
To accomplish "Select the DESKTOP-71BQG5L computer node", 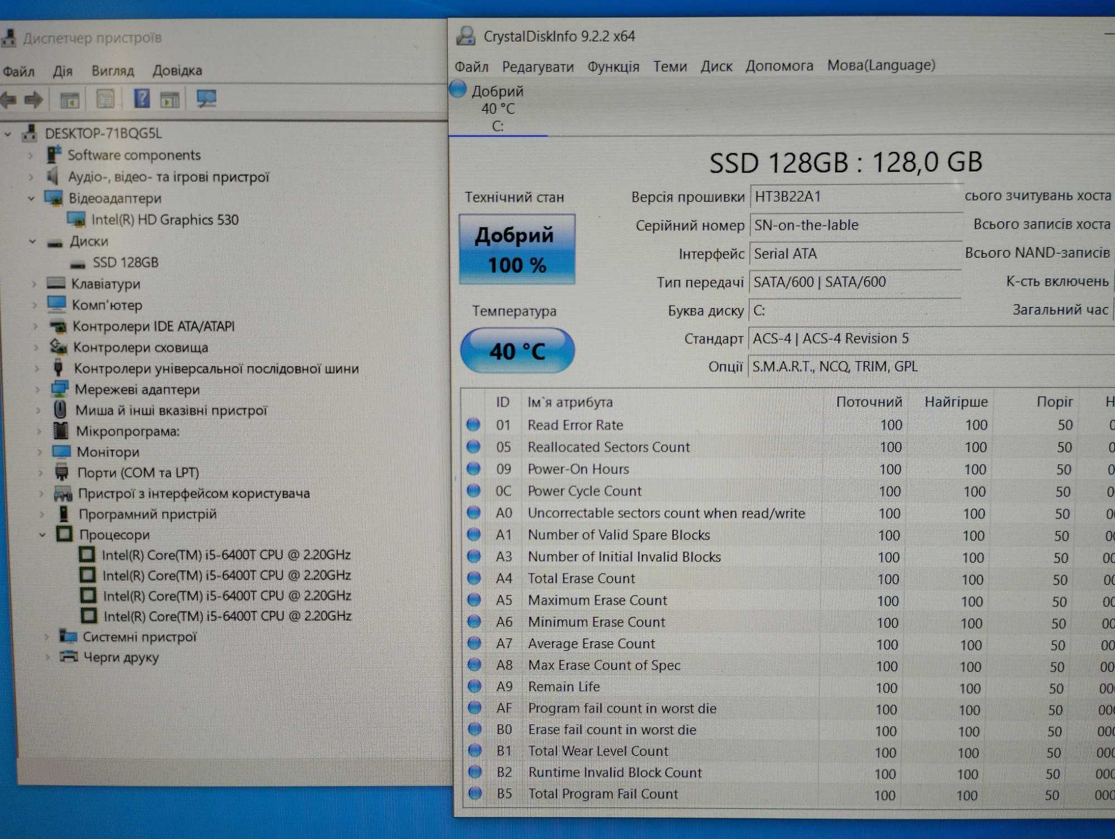I will tap(103, 133).
